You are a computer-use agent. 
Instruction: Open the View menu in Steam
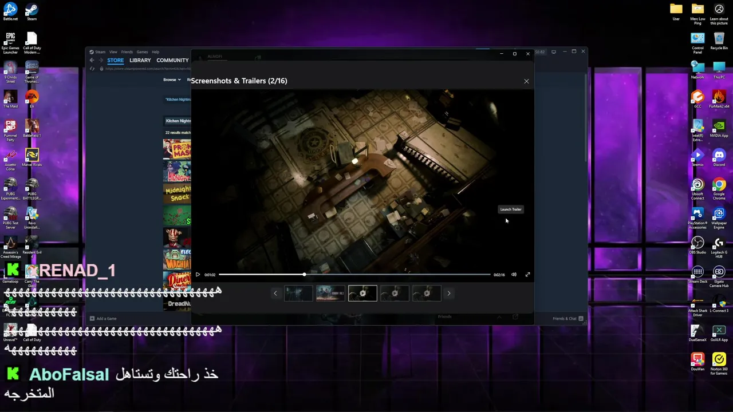[113, 52]
